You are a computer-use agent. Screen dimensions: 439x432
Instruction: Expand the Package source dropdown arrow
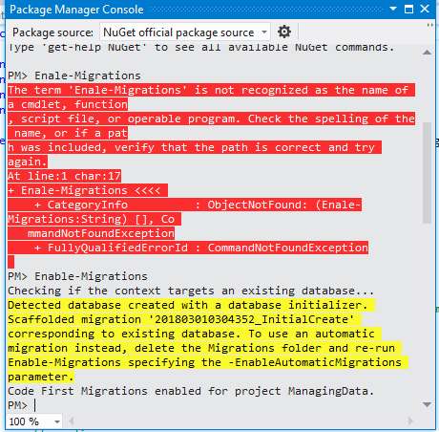pos(264,32)
